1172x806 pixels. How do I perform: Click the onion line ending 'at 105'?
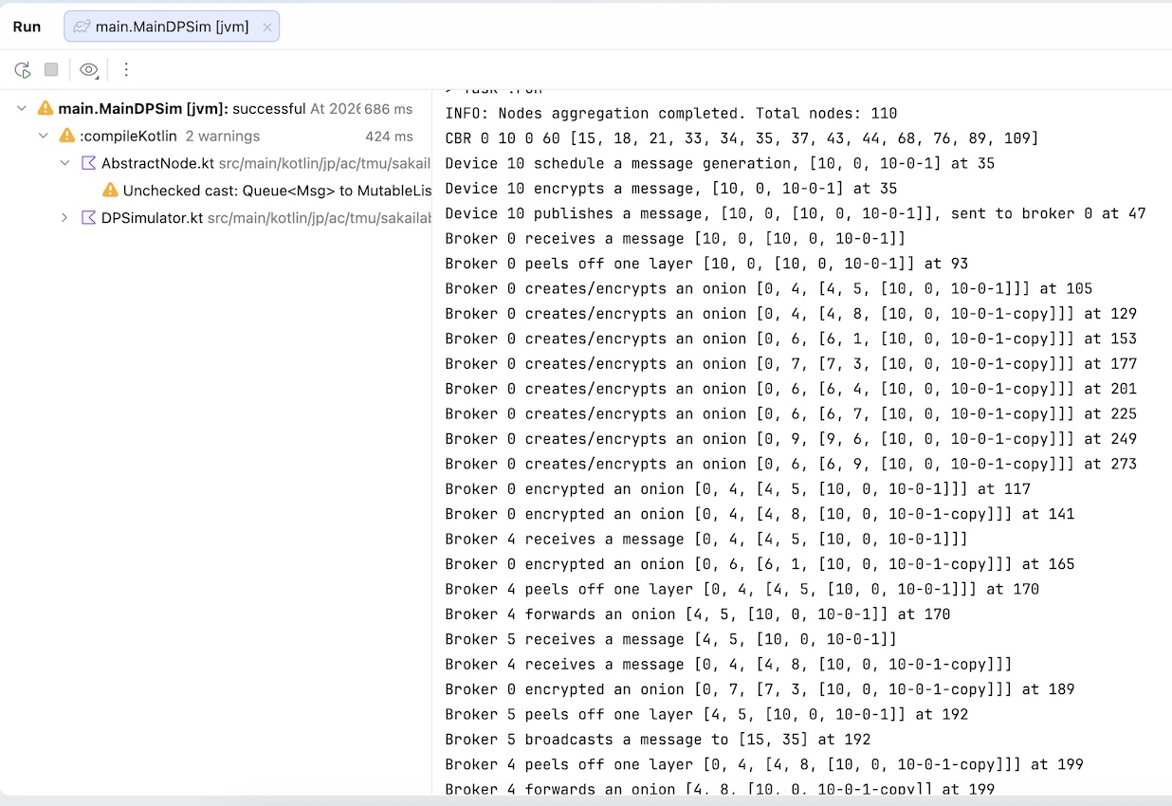point(768,288)
